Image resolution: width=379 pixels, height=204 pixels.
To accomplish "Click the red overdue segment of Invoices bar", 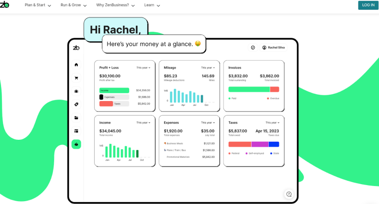I will [x=275, y=89].
